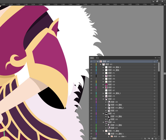
Task: Click target circle for 图层 170
Action: click(154, 76)
